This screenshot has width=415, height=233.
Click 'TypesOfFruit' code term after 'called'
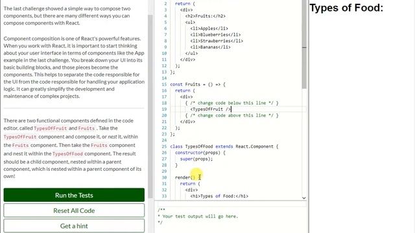pos(51,128)
